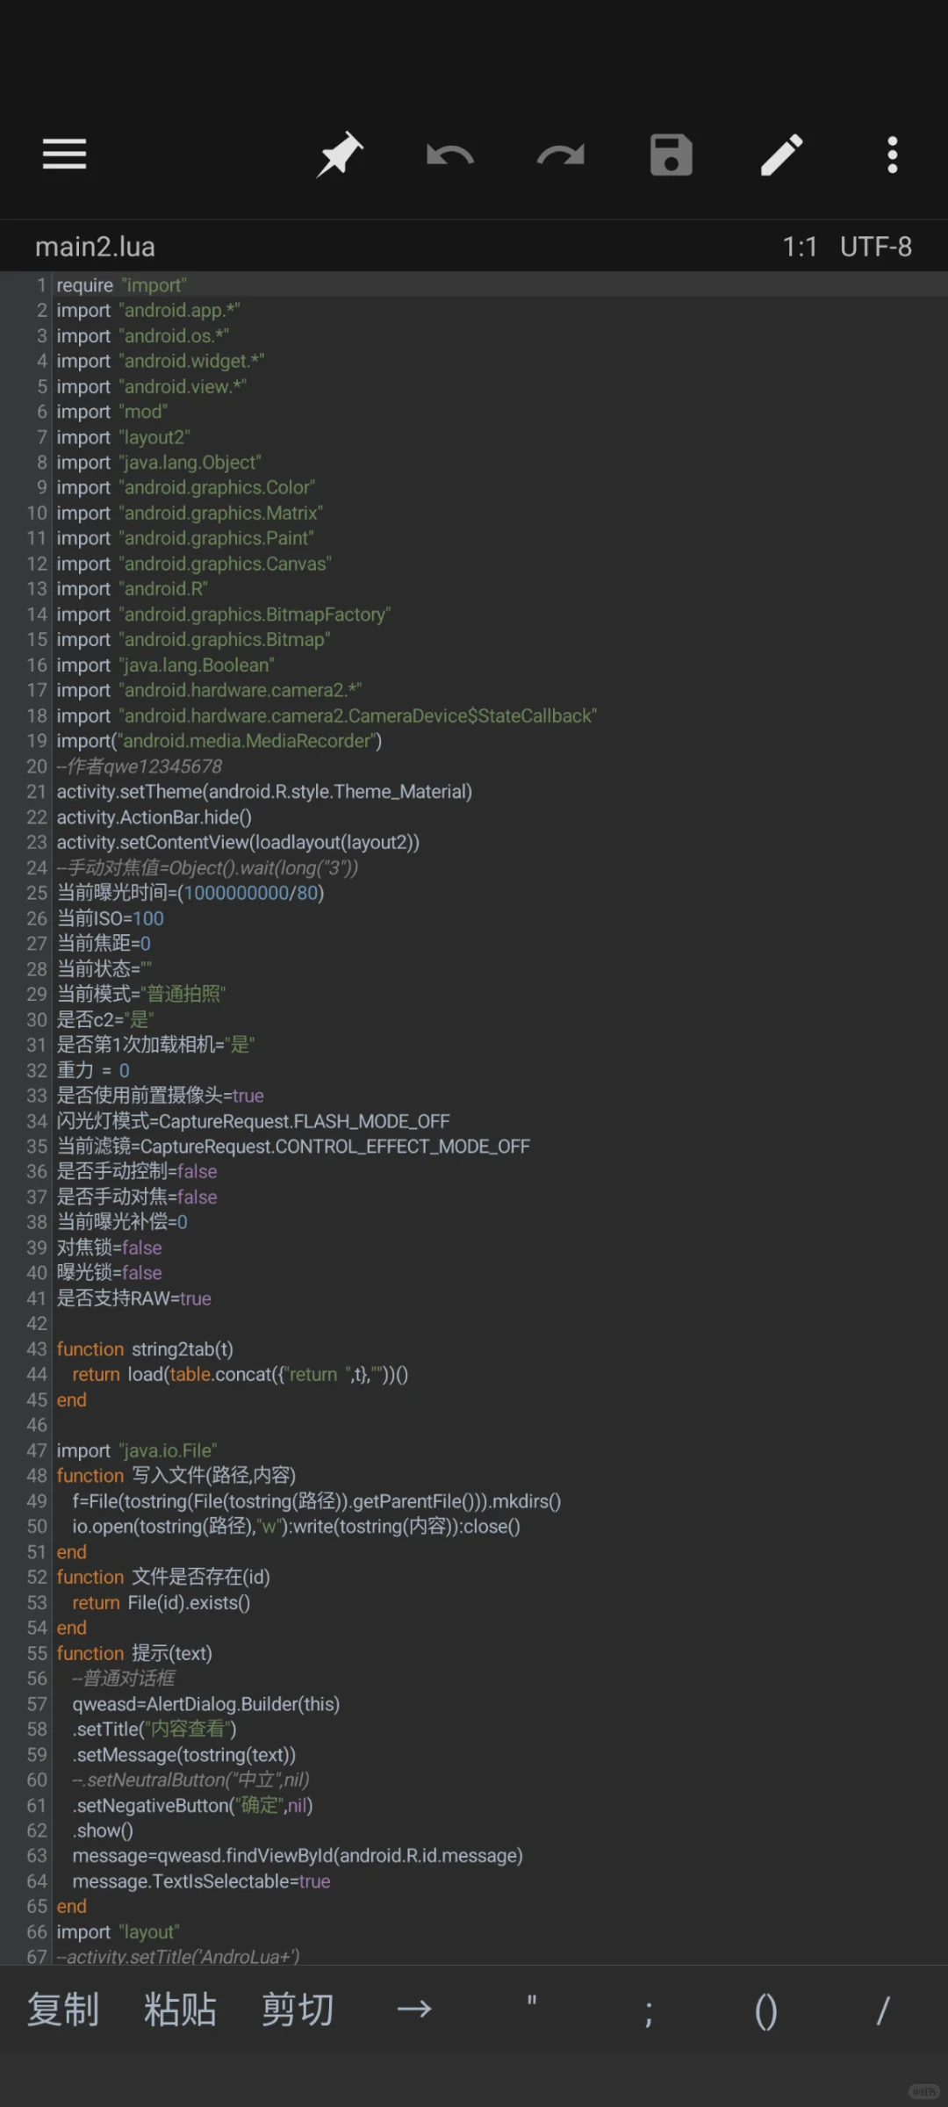Click the return File(id).exists() line
Viewport: 948px width, 2107px height.
point(162,1602)
